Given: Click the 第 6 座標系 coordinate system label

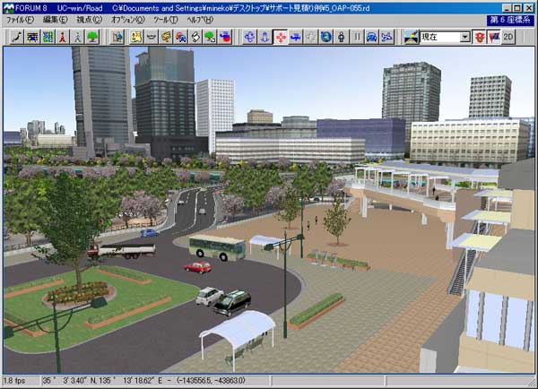Looking at the screenshot, I should coord(510,21).
